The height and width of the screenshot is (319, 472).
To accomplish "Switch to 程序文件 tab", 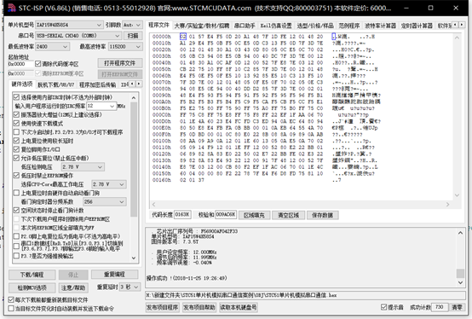I will [x=159, y=25].
